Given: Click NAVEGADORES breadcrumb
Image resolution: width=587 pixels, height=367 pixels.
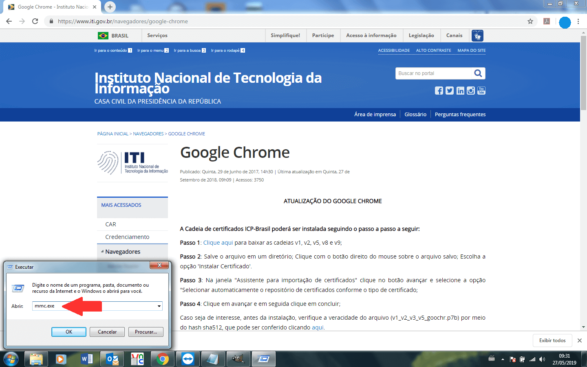Looking at the screenshot, I should (148, 134).
